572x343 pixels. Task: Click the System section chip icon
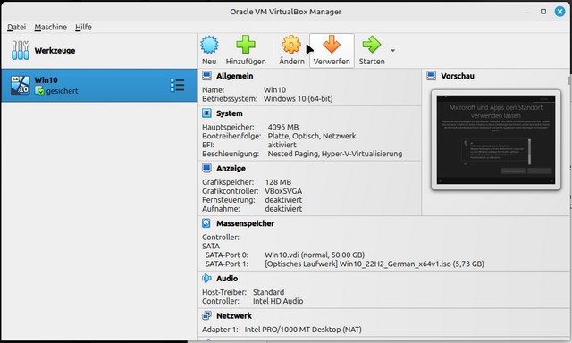[206, 113]
